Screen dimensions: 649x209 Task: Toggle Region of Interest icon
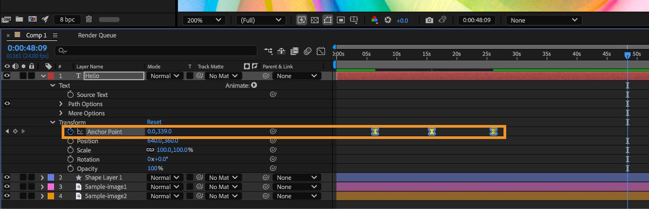[341, 20]
